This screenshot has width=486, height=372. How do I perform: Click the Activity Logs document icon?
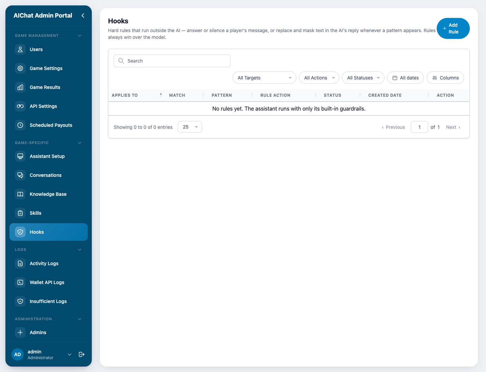point(20,263)
